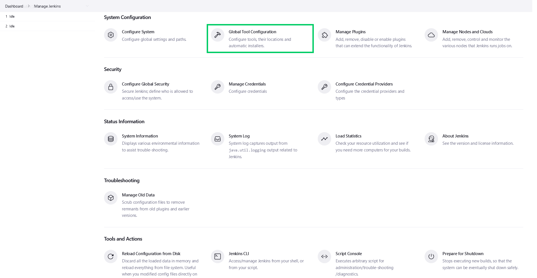Viewport: 537px width, 278px height.
Task: Click the Security section heading
Action: tap(113, 69)
